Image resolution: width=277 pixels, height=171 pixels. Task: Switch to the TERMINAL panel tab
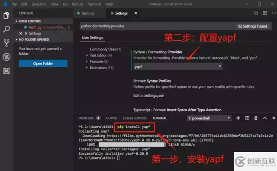tap(160, 118)
